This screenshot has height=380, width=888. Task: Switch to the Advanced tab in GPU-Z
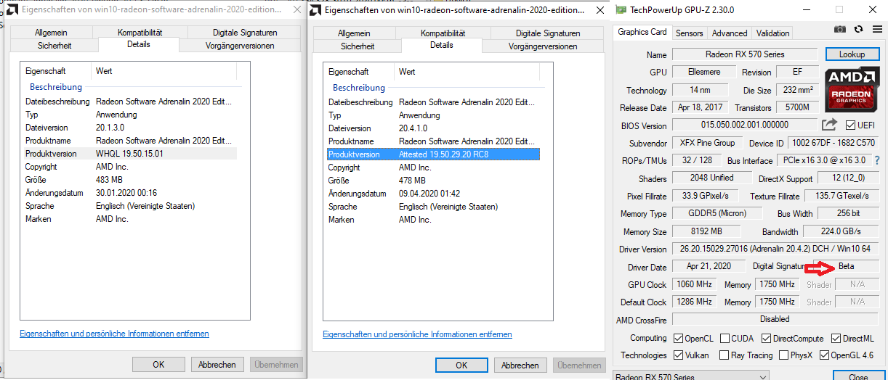coord(730,33)
